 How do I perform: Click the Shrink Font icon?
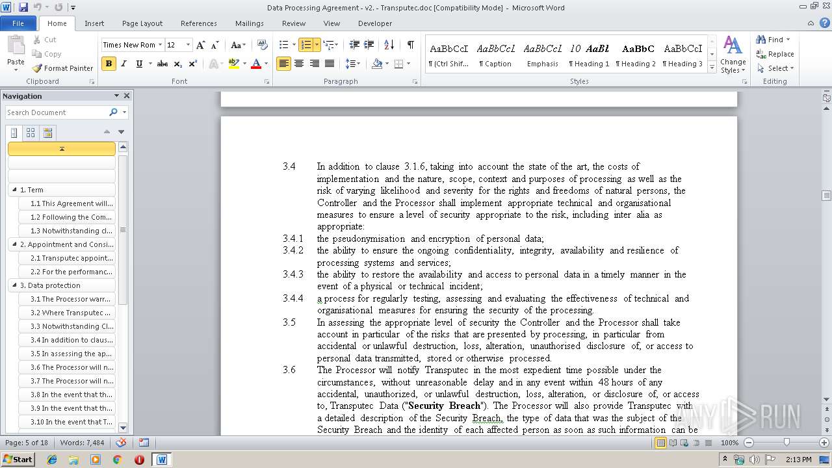214,45
